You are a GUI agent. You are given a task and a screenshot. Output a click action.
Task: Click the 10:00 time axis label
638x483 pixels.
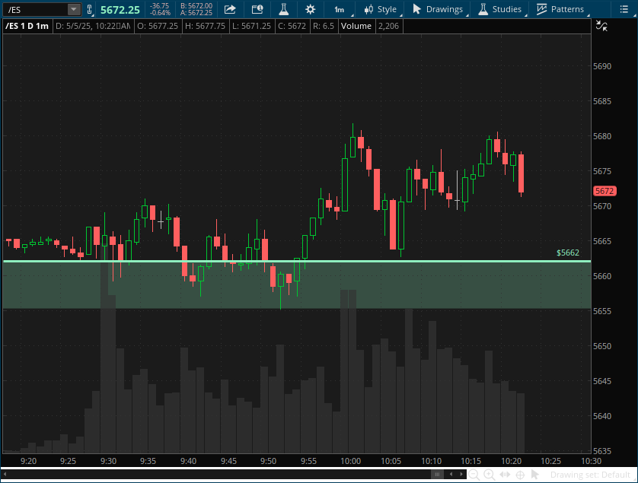(x=350, y=461)
